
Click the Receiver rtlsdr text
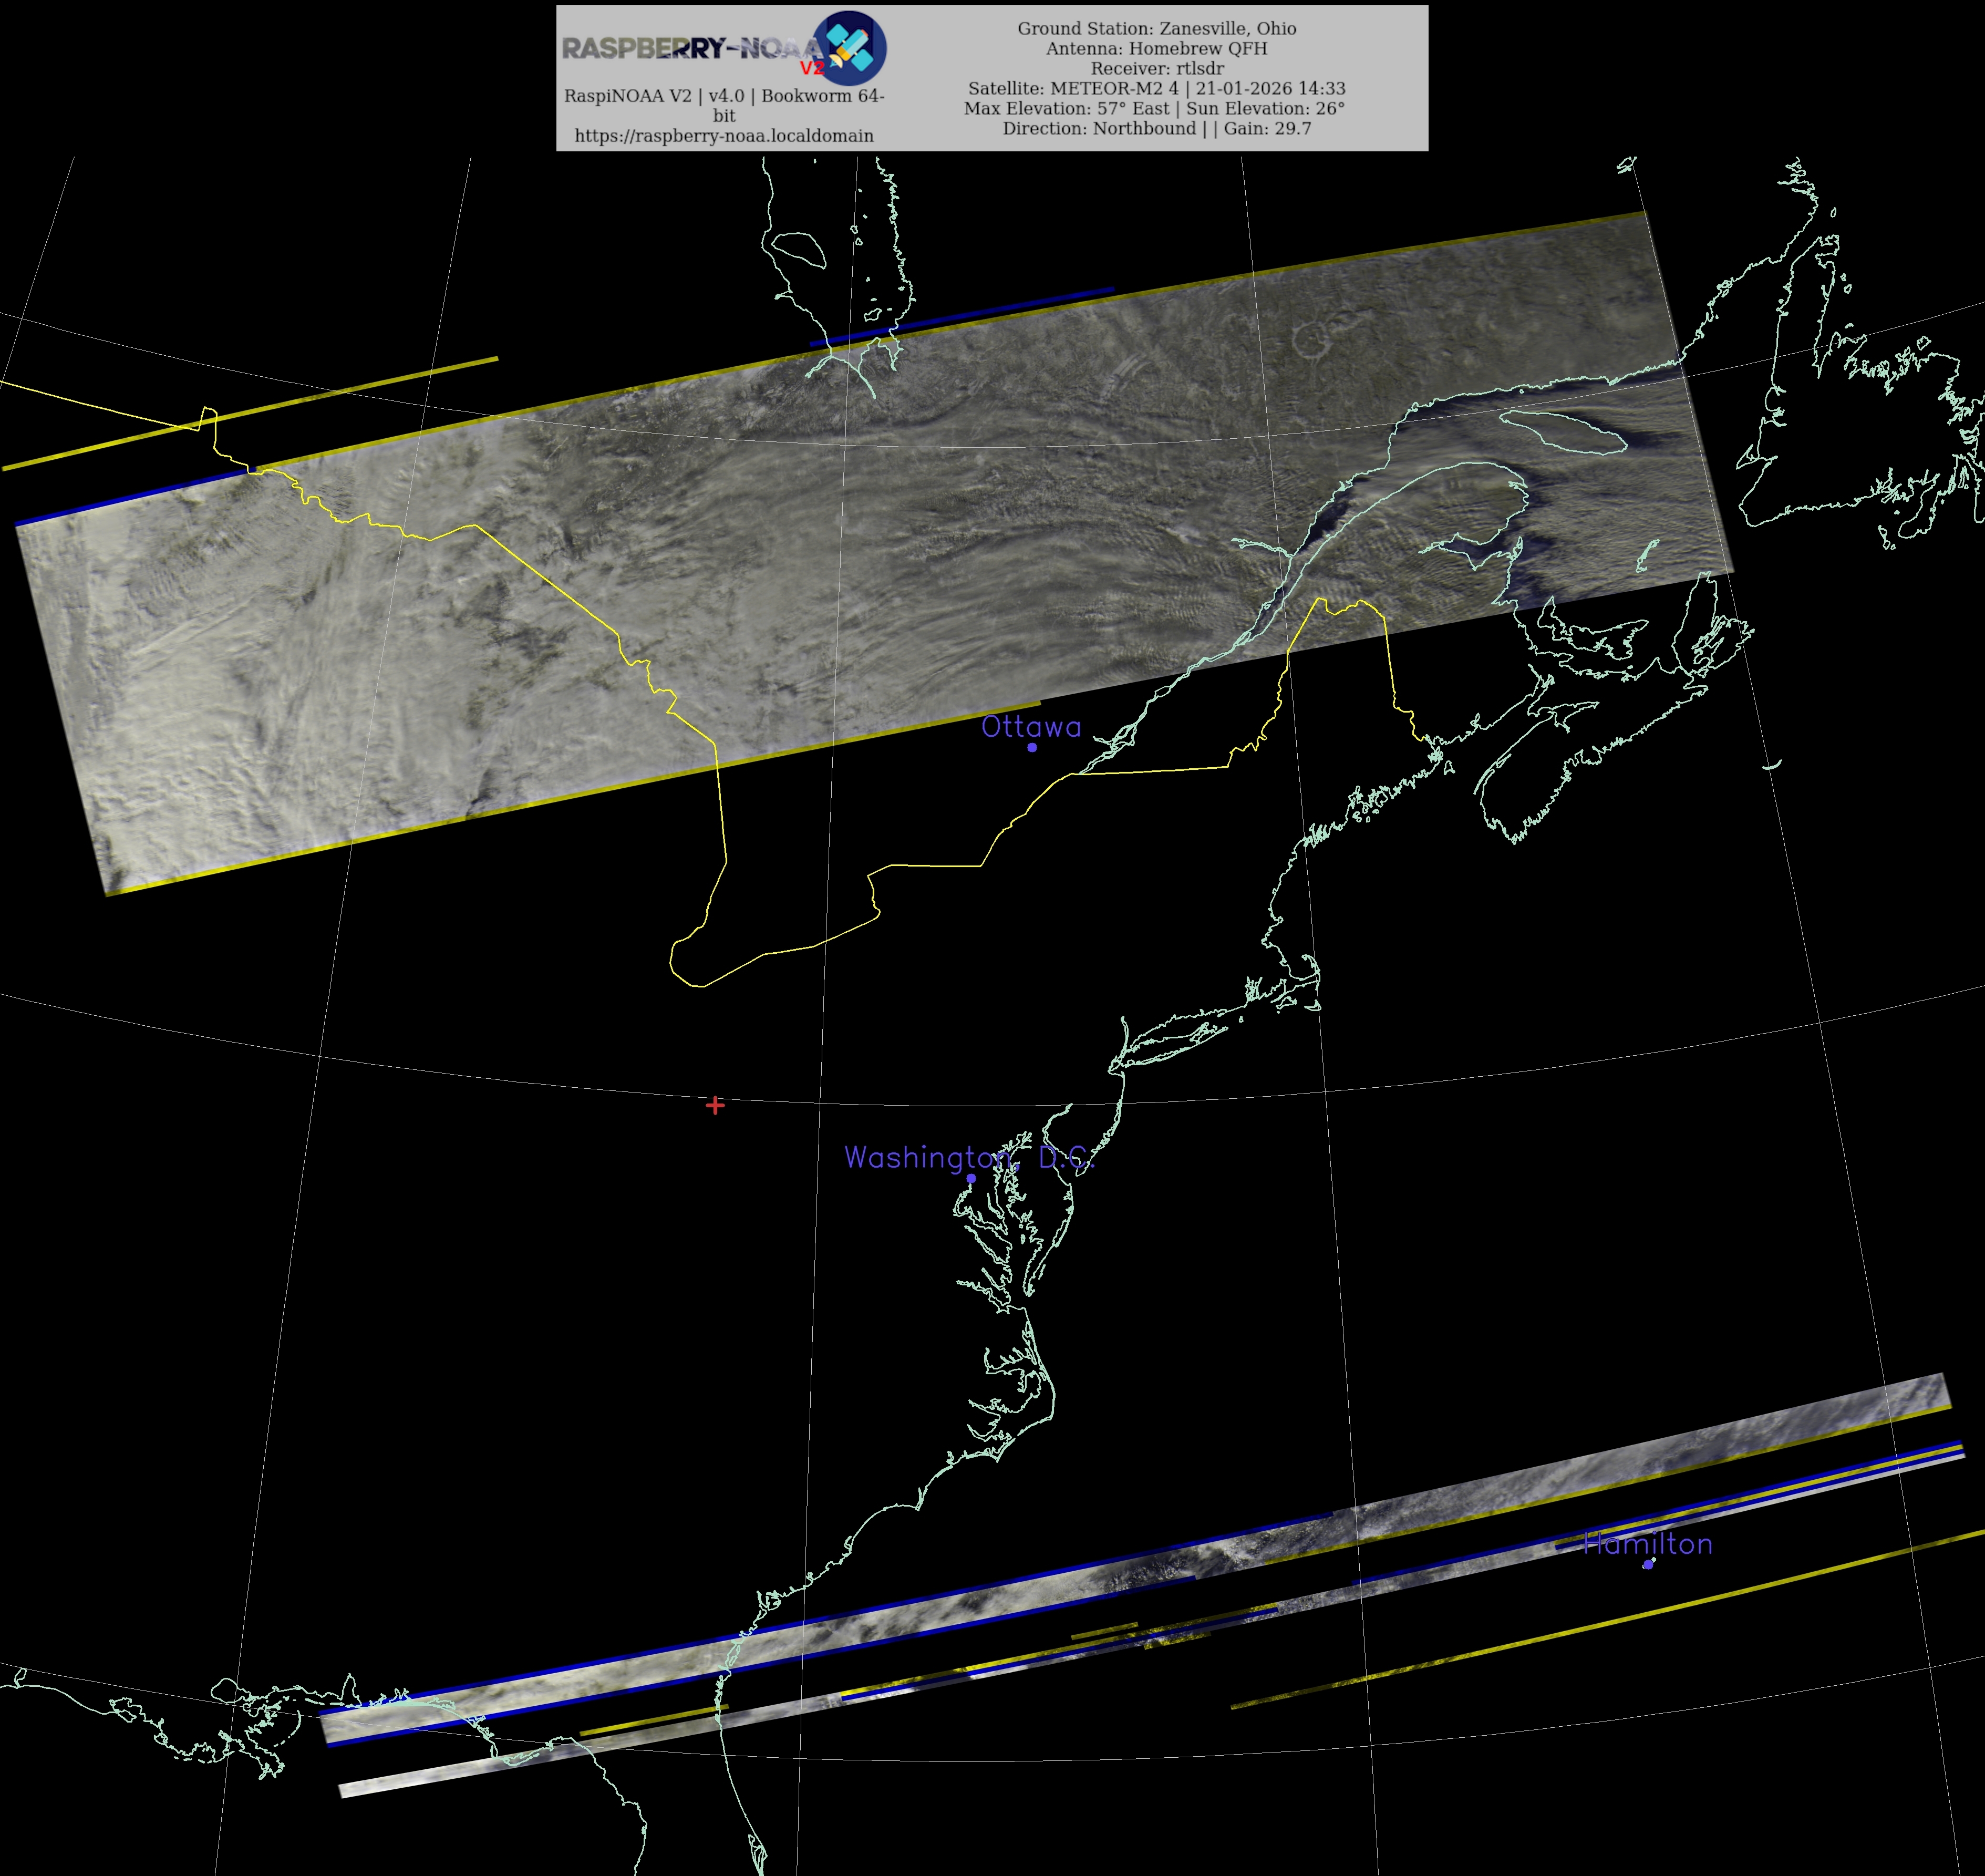1157,69
